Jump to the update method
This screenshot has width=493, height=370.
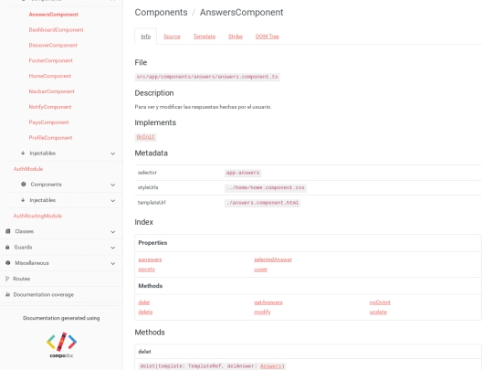pos(378,312)
